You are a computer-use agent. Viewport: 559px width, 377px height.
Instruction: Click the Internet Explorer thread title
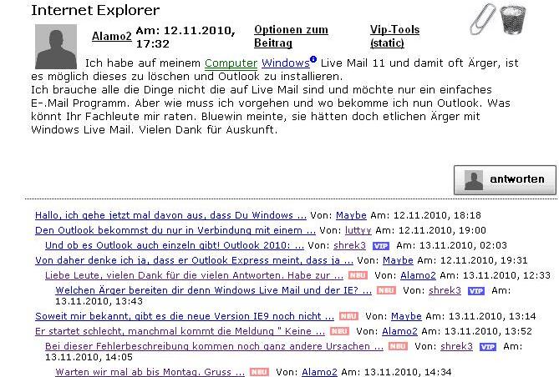click(95, 10)
